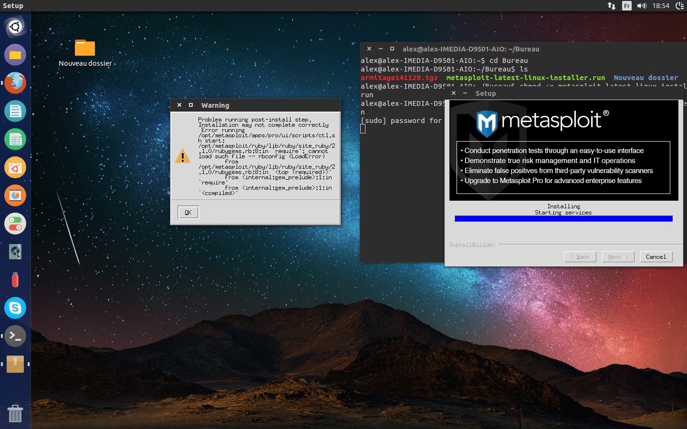
Task: Minimize the terminal window
Action: [381, 49]
